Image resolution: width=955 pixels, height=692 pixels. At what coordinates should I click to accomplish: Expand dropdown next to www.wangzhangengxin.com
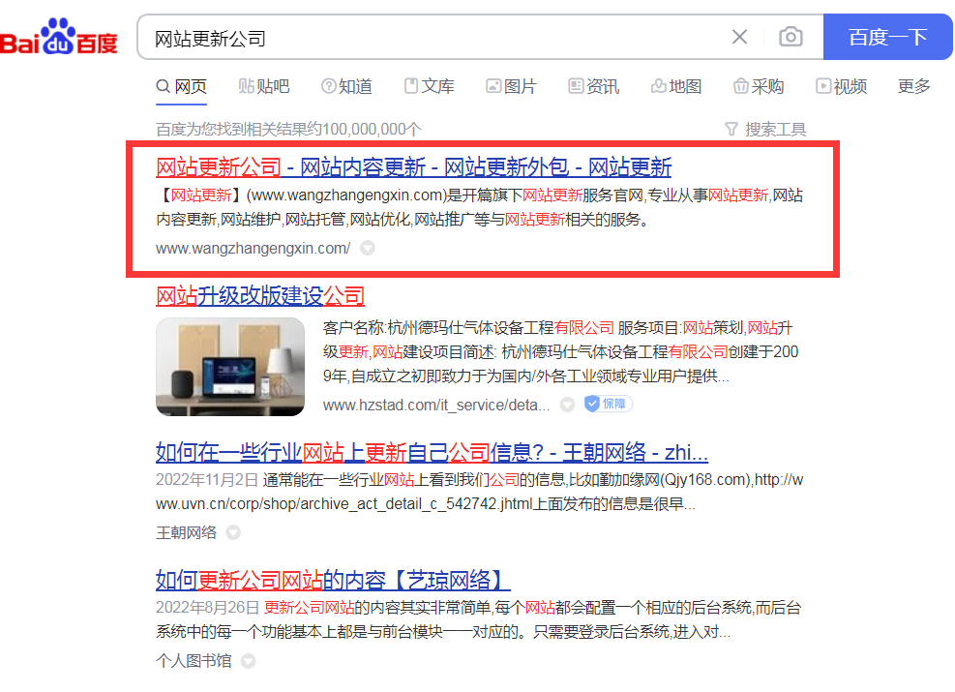368,249
